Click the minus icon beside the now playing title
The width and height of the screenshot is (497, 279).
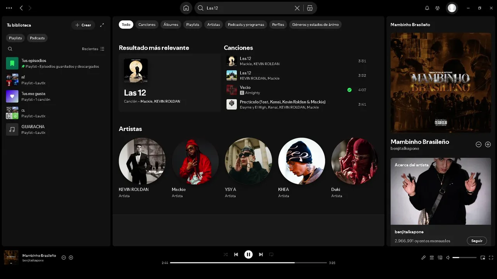click(64, 257)
